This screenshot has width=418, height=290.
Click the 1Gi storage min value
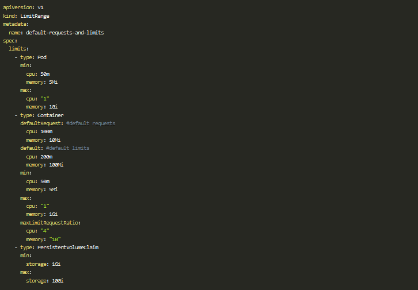pyautogui.click(x=56, y=264)
